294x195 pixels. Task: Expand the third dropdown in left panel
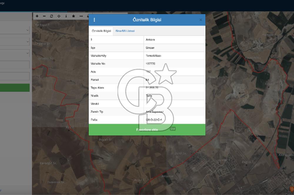(15, 53)
